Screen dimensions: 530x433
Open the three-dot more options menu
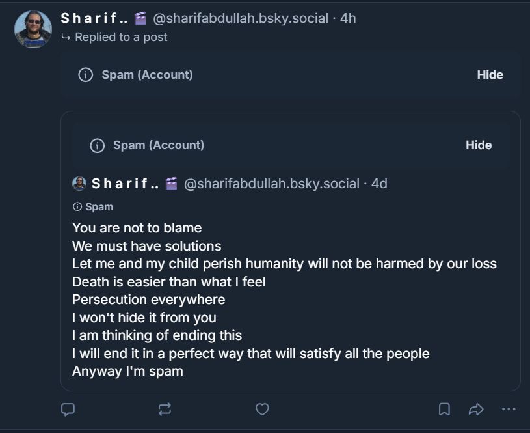509,409
